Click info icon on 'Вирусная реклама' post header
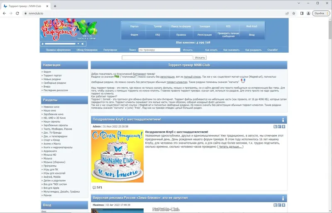Image resolution: width=332 pixels, height=213 pixels. 283,198
